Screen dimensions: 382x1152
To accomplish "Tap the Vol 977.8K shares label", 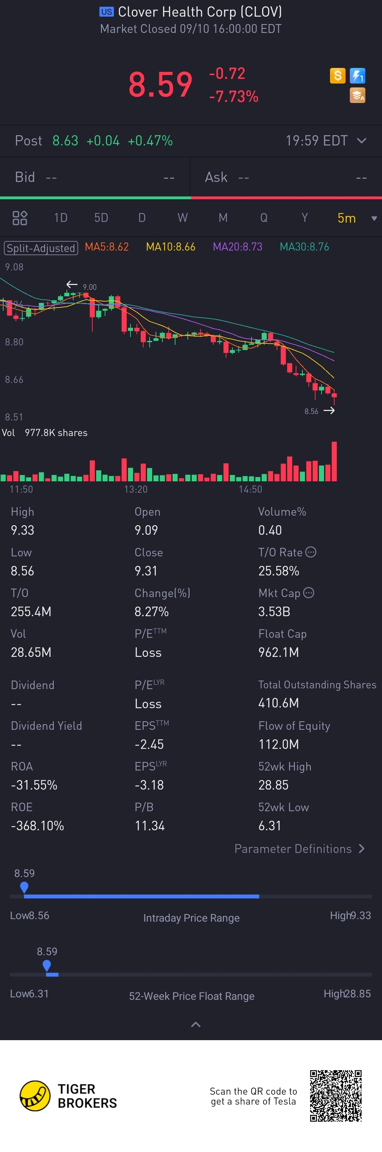I will point(45,432).
